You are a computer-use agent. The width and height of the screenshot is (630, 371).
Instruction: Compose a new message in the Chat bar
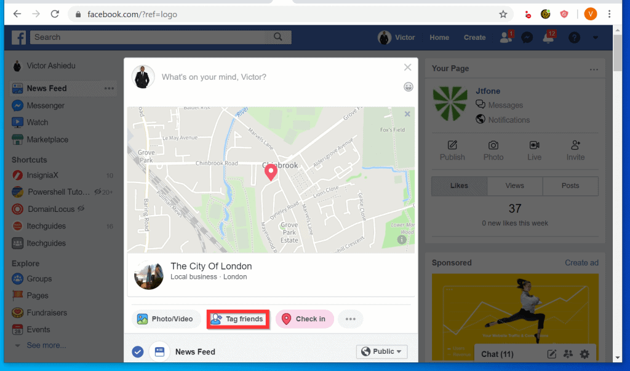point(551,354)
